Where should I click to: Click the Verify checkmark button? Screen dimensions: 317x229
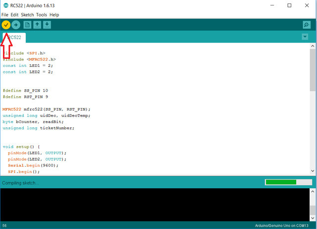pos(6,25)
